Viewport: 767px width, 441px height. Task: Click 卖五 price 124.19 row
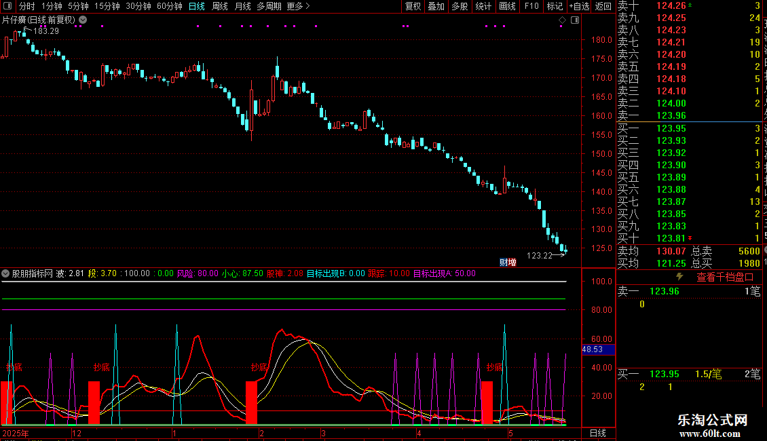(x=671, y=66)
